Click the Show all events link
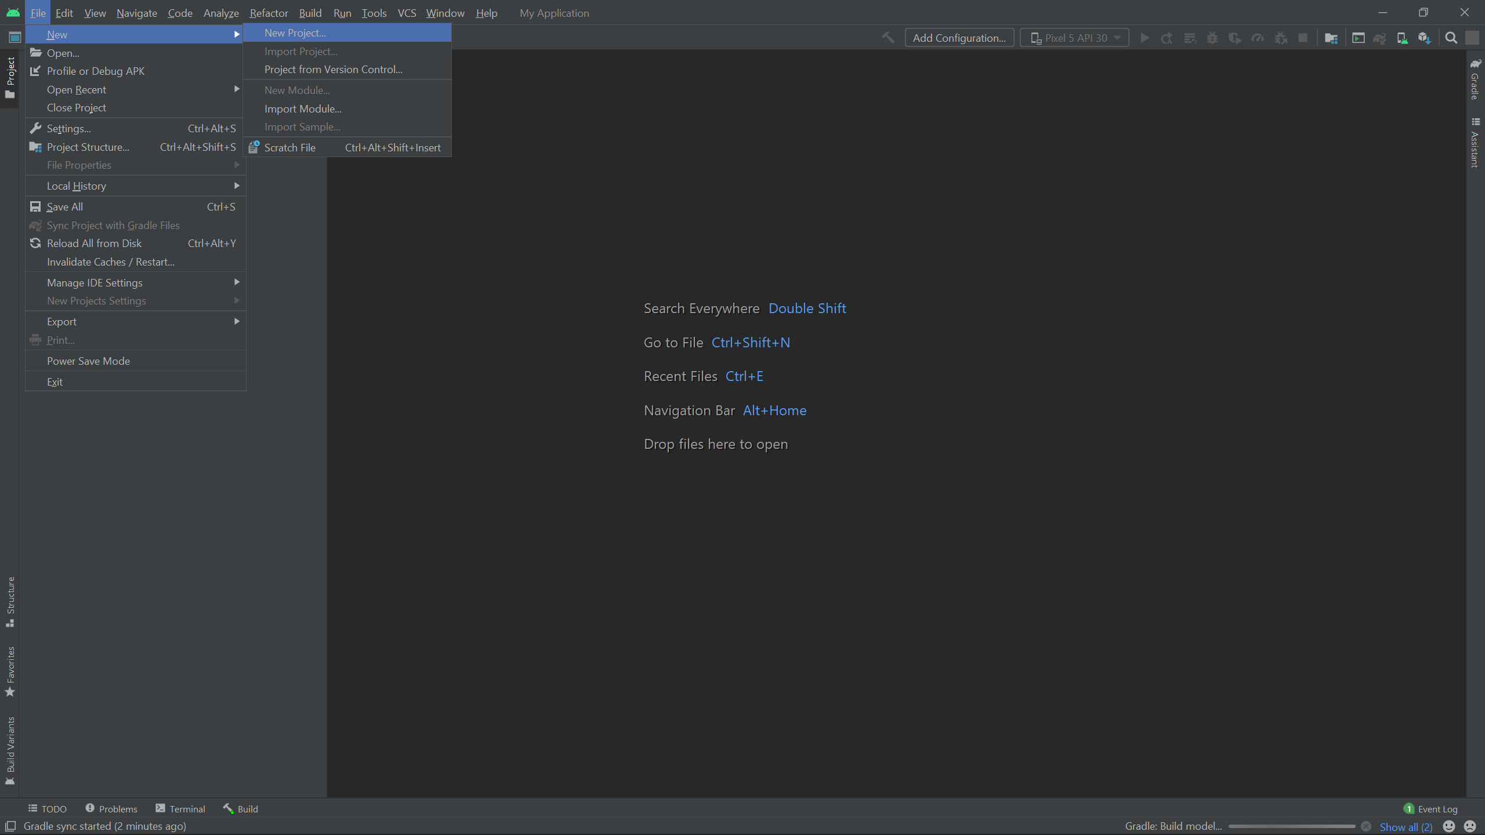This screenshot has height=835, width=1485. point(1404,826)
